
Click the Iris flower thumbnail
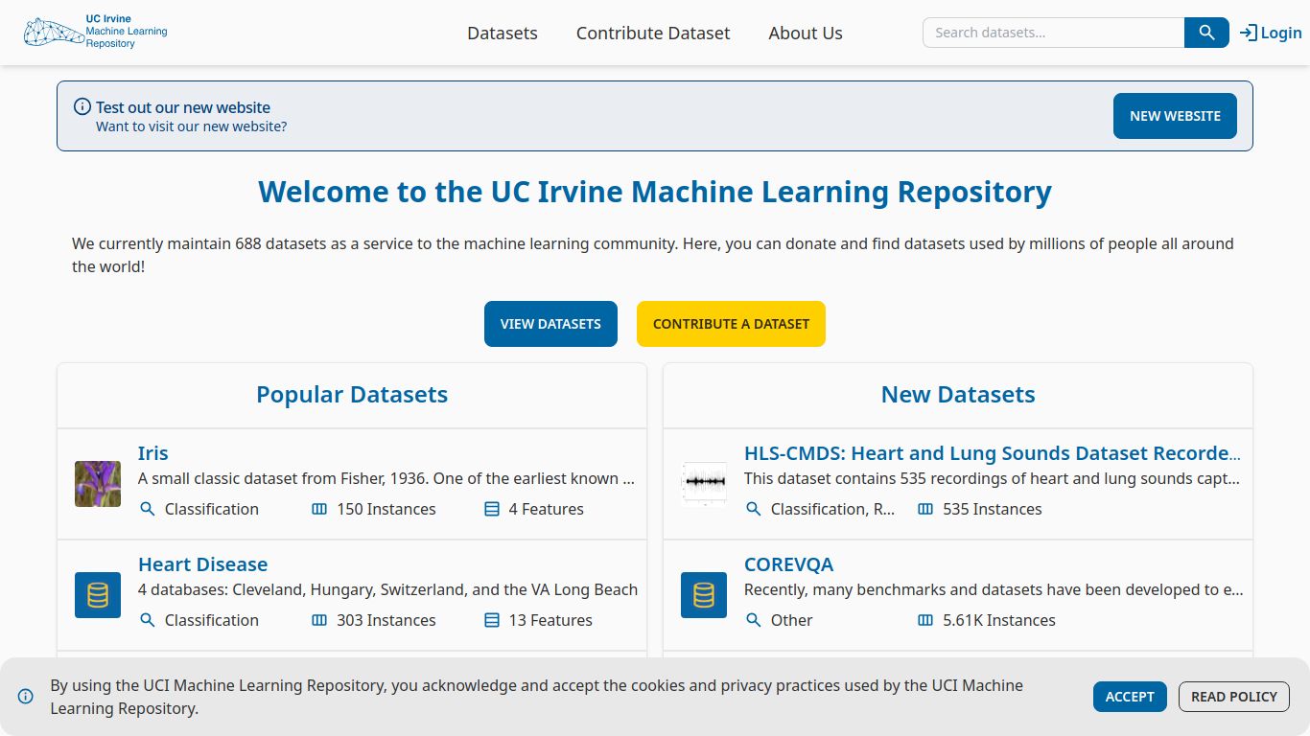[97, 484]
